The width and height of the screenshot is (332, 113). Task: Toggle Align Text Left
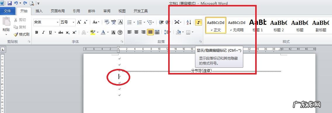pyautogui.click(x=130, y=32)
